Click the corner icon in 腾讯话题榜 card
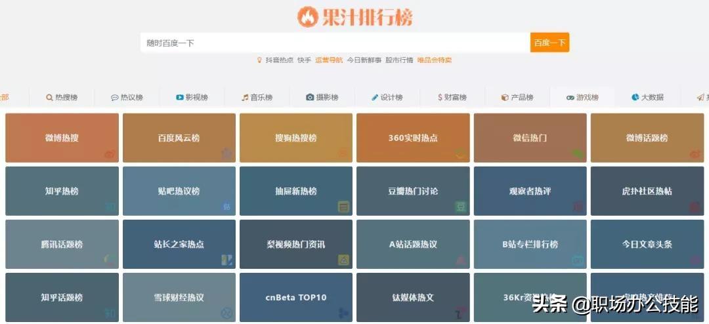This screenshot has height=324, width=709. tap(110, 260)
